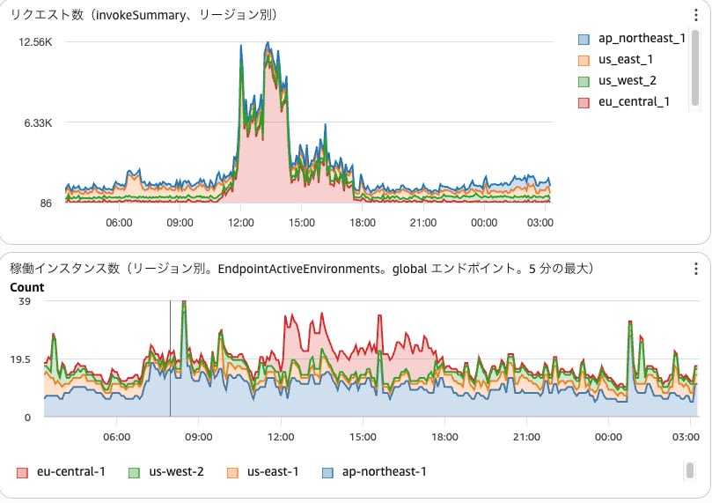Select the ap-northeast-1 legend label
The height and width of the screenshot is (503, 712).
click(385, 471)
